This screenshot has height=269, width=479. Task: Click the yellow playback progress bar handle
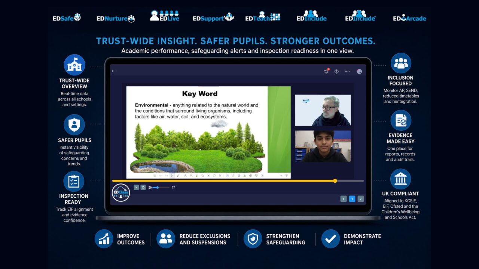pos(335,181)
